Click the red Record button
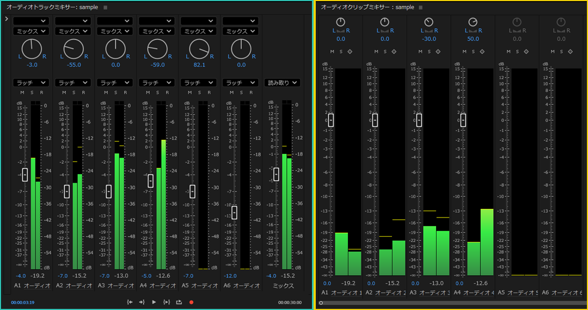Screen dimensions: 588x310 (191, 302)
